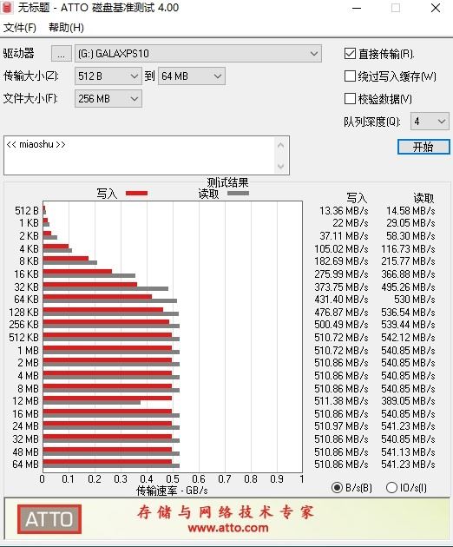Click the 2 KB read value 58.30 MB/s
453x547 pixels.
410,236
